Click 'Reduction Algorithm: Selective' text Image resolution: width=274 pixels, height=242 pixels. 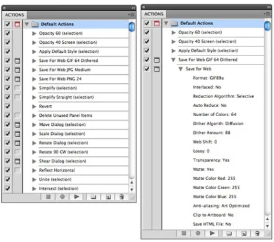point(224,96)
